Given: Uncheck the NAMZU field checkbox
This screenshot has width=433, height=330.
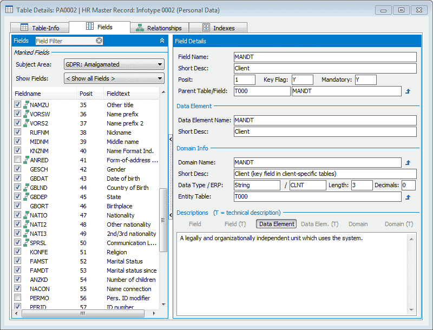Looking at the screenshot, I should pyautogui.click(x=17, y=104).
